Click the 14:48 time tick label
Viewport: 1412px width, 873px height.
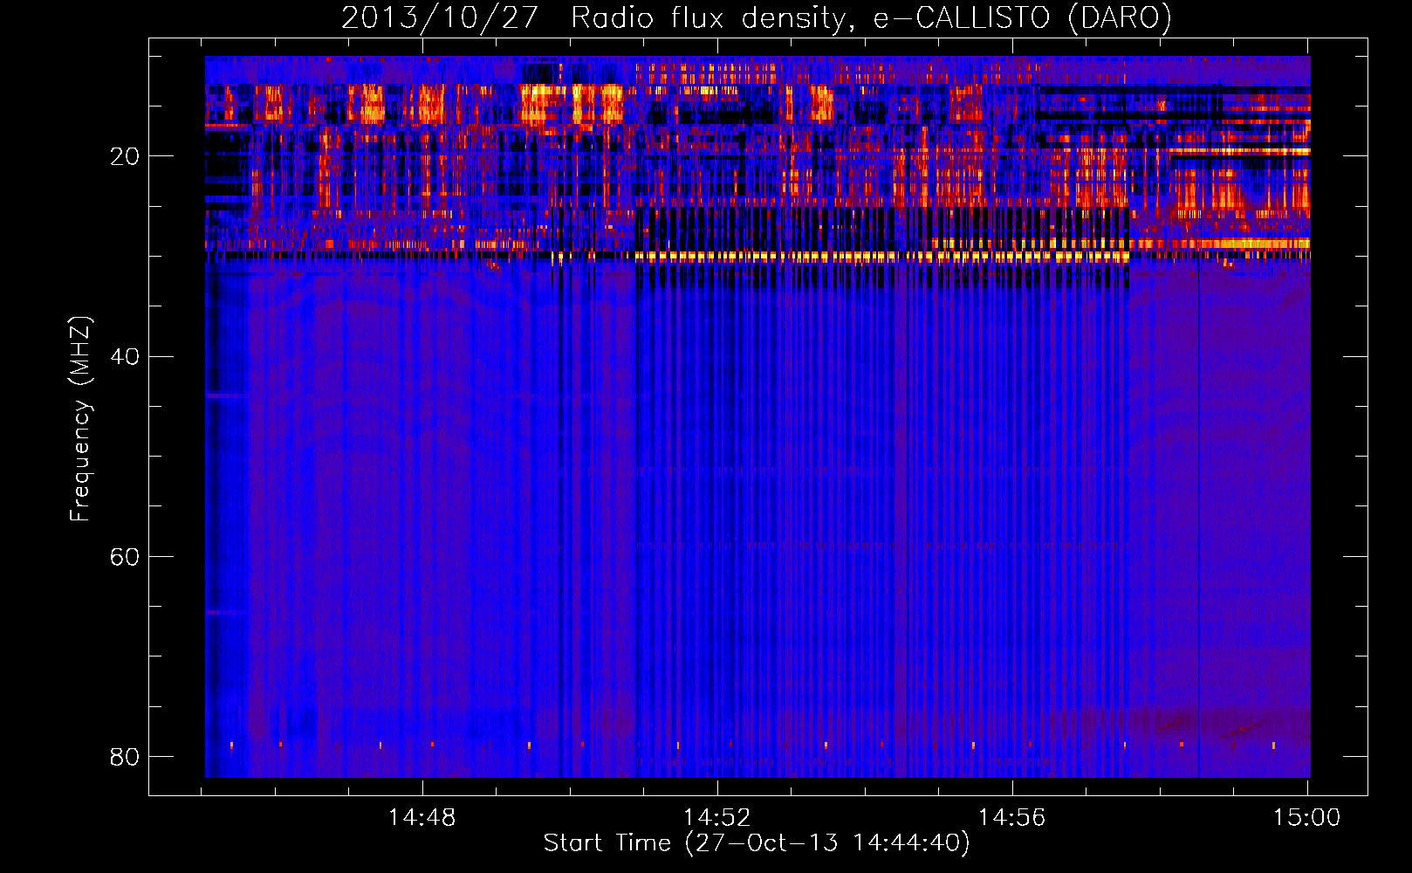click(x=422, y=817)
